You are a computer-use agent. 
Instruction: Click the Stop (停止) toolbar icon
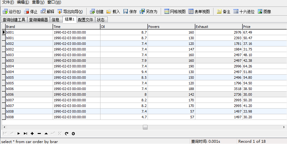click(26, 12)
